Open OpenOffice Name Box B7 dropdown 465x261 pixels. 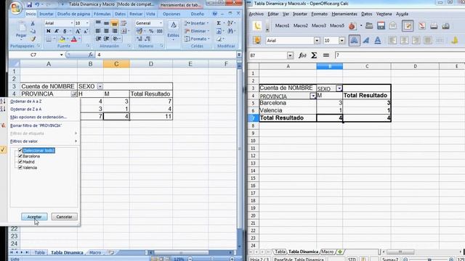click(x=290, y=55)
